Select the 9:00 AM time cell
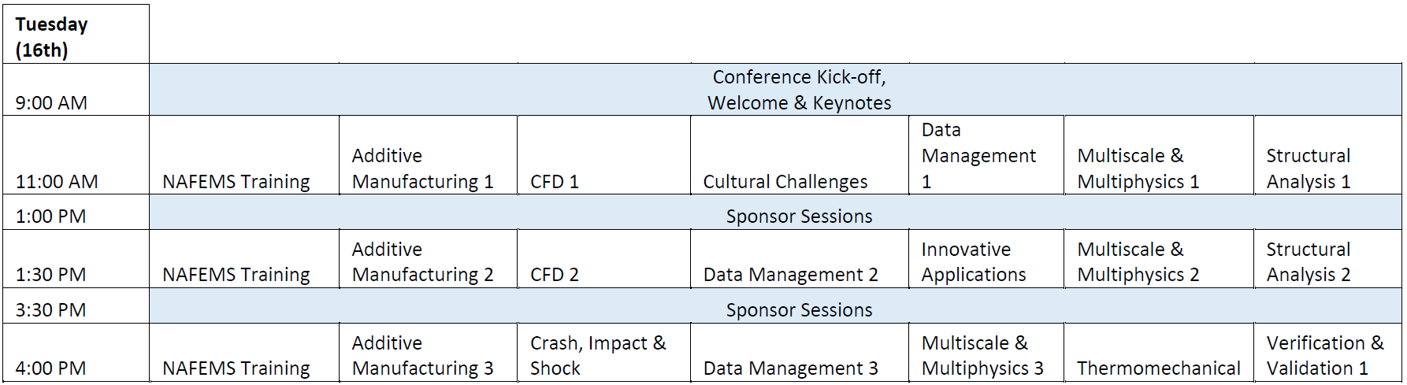The width and height of the screenshot is (1407, 385). point(76,90)
